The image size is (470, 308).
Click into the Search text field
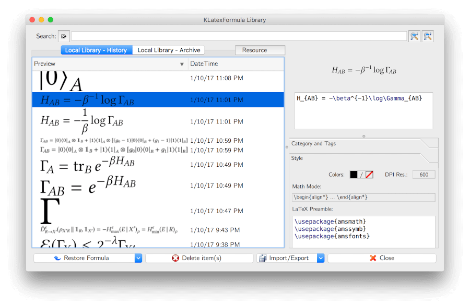pos(239,36)
